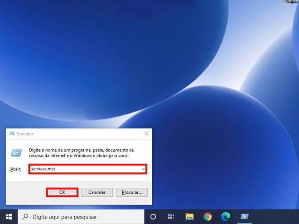The image size is (299, 224).
Task: Select the Executar app on the taskbar
Action: click(x=244, y=217)
